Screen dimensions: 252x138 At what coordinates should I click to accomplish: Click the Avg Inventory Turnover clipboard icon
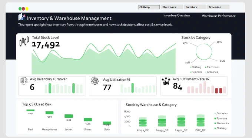[24, 81]
